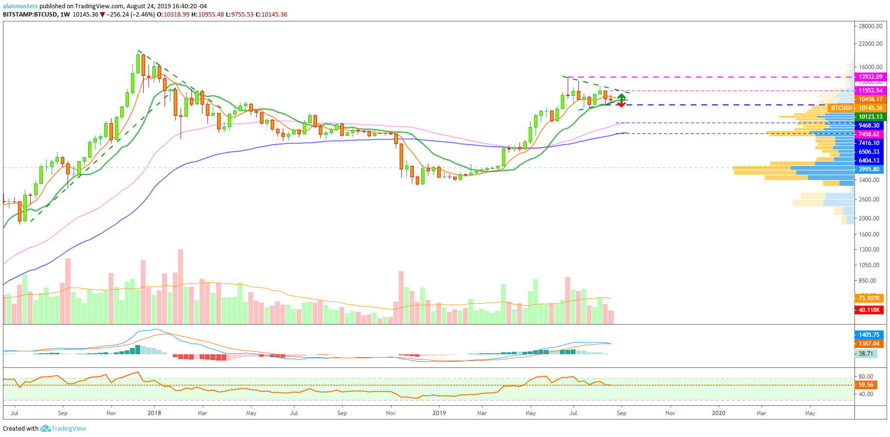The width and height of the screenshot is (890, 437).
Task: Click the 850.00 price axis label
Action: (868, 281)
